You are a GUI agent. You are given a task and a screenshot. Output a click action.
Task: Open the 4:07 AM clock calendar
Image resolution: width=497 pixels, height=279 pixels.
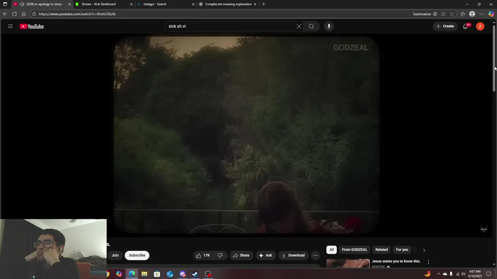click(475, 274)
